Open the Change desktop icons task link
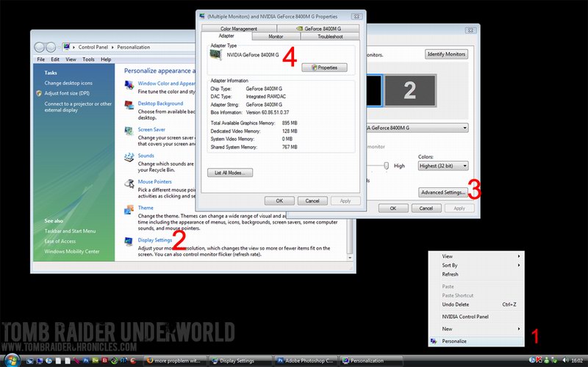This screenshot has width=588, height=367. click(x=68, y=83)
